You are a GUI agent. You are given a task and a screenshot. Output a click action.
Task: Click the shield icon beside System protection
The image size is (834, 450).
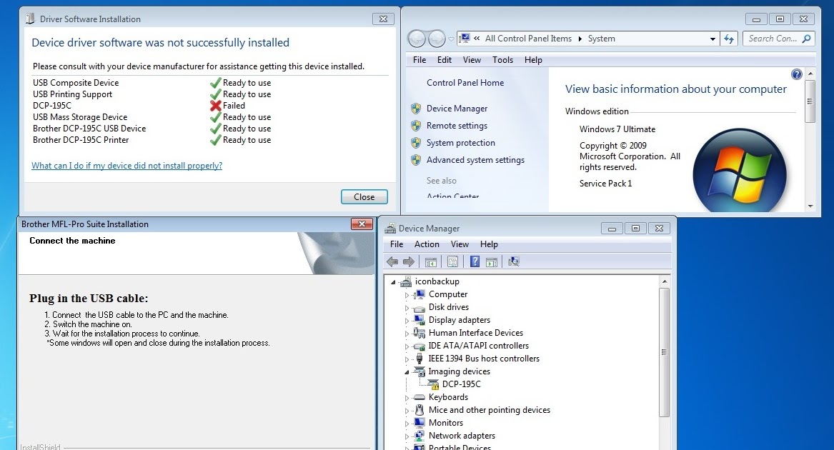point(416,143)
